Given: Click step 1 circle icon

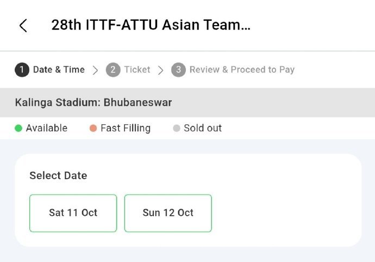Looking at the screenshot, I should pos(22,70).
